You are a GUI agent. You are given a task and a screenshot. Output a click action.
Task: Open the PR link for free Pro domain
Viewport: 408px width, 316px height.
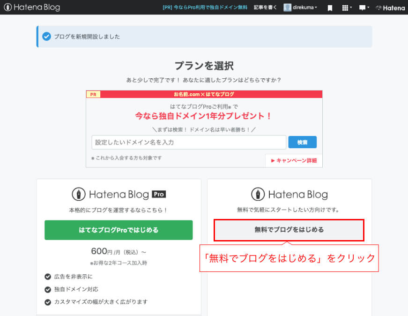pos(205,8)
